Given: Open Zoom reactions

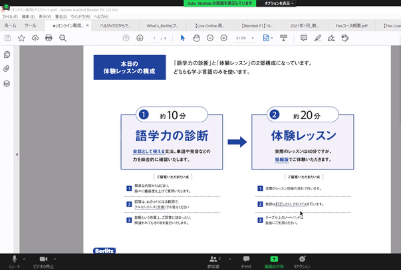Looking at the screenshot, I should pyautogui.click(x=302, y=261).
